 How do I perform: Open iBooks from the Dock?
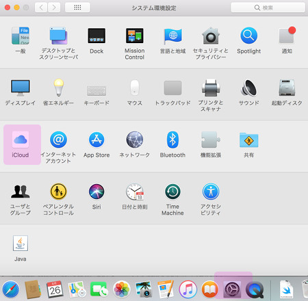pos(210,289)
